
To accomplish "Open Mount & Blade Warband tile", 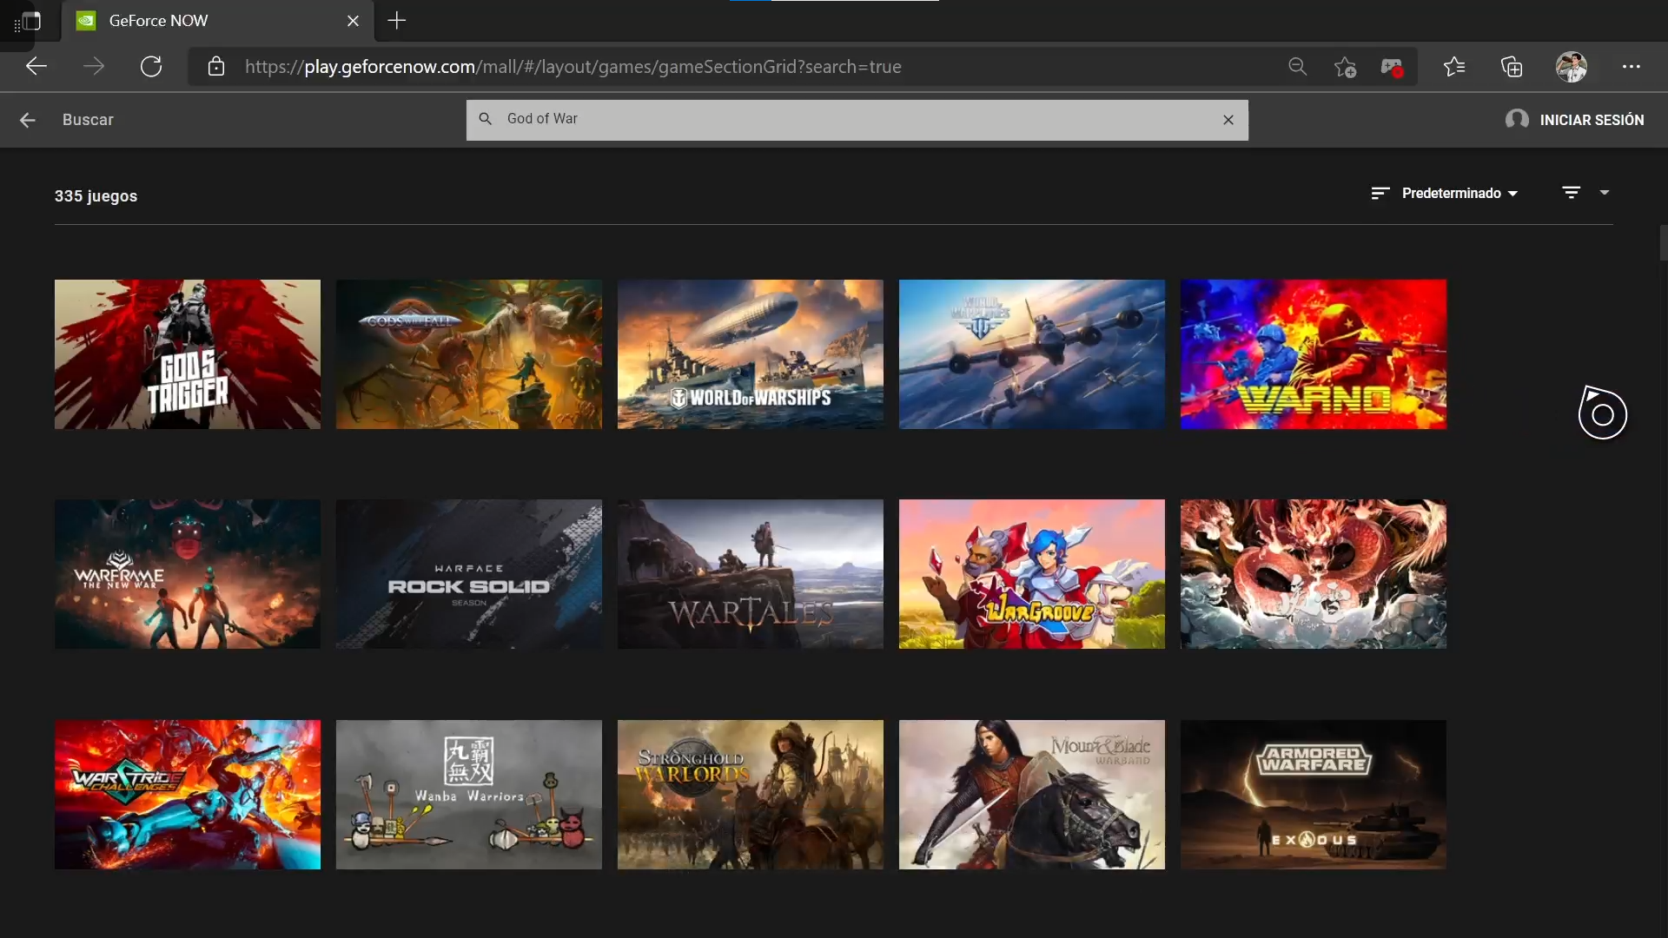I will click(x=1032, y=795).
